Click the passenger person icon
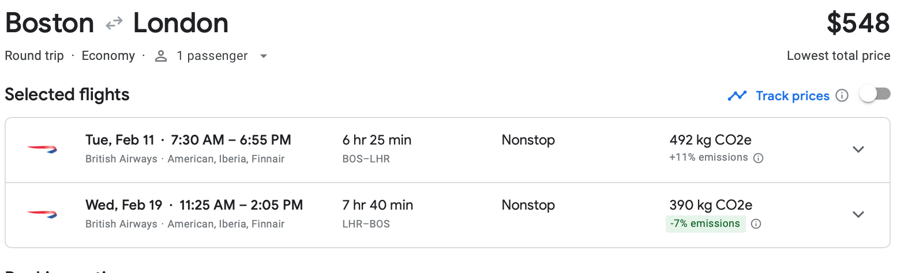 coord(161,56)
